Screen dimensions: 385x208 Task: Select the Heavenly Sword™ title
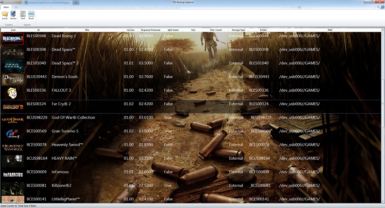(x=67, y=145)
